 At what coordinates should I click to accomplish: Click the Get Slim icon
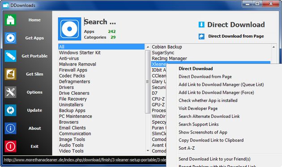(x=10, y=74)
